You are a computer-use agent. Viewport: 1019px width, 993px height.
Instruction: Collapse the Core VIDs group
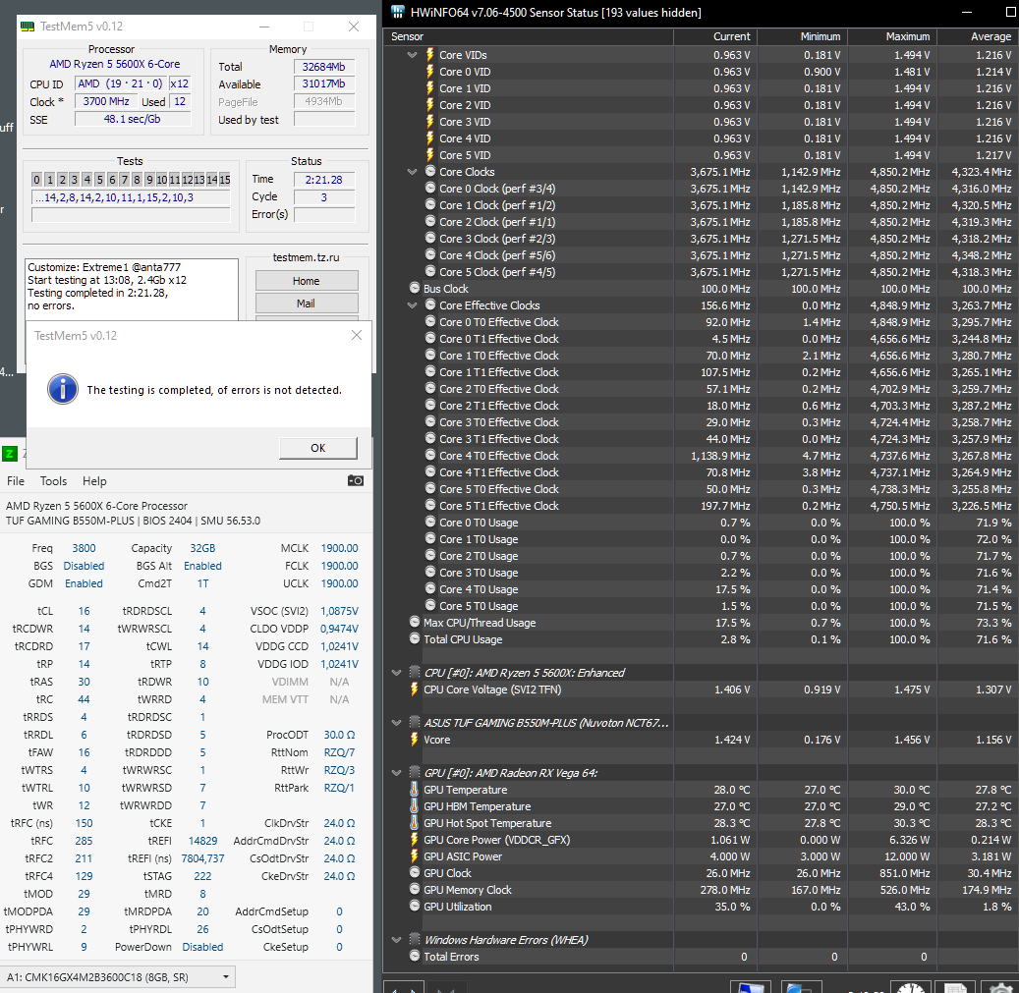[412, 55]
